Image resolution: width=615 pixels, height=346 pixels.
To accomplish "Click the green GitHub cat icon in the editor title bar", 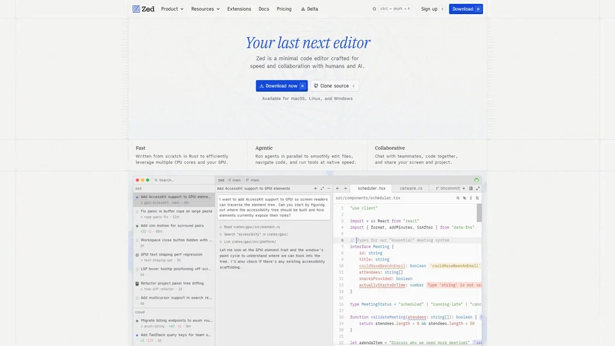I will (x=477, y=180).
